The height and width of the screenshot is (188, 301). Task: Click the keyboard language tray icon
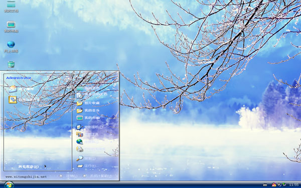pos(265,185)
